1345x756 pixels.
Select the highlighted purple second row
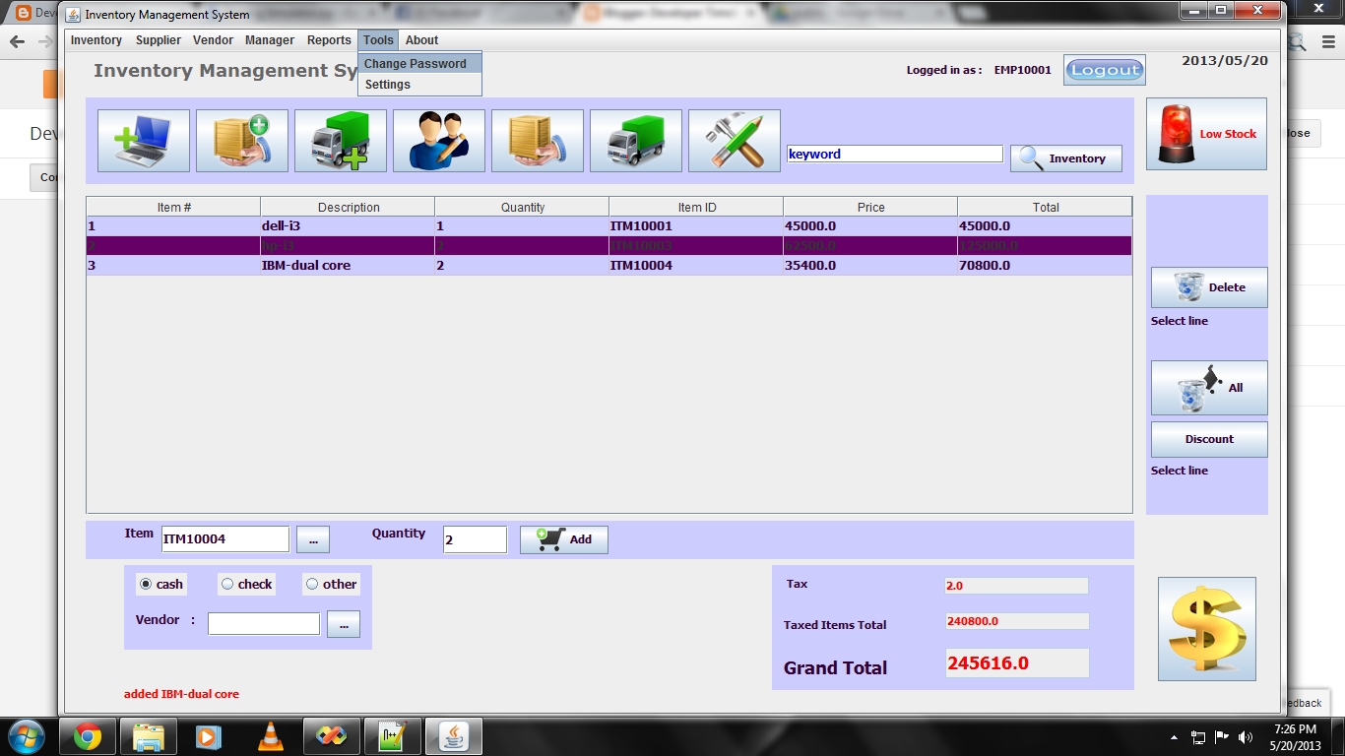[x=609, y=246]
